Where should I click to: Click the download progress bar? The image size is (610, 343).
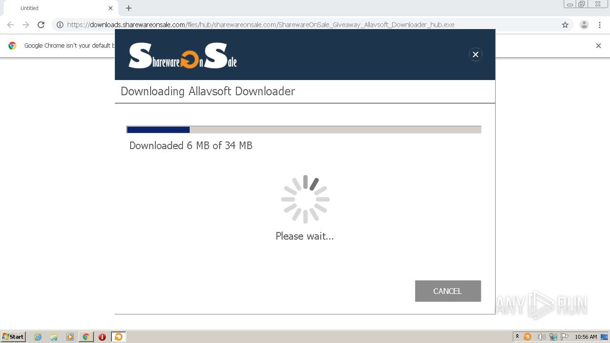[304, 130]
